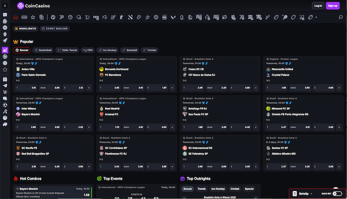Viewport: 347px width, 199px height.
Task: Bet on draw at 4.10 for Dortmund vs Barcelona
Action: point(133,88)
